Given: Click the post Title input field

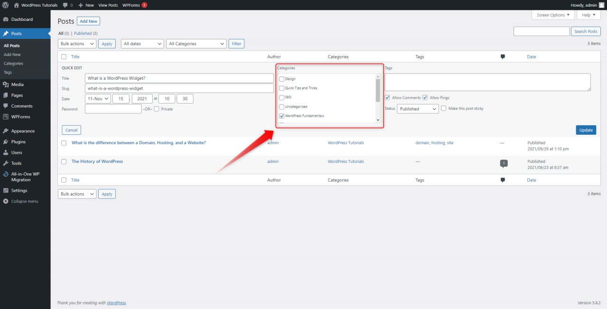Looking at the screenshot, I should click(179, 78).
